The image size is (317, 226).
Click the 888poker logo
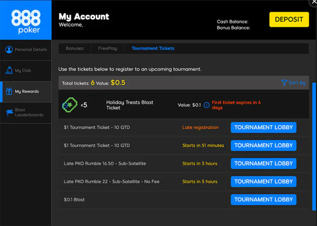[26, 20]
